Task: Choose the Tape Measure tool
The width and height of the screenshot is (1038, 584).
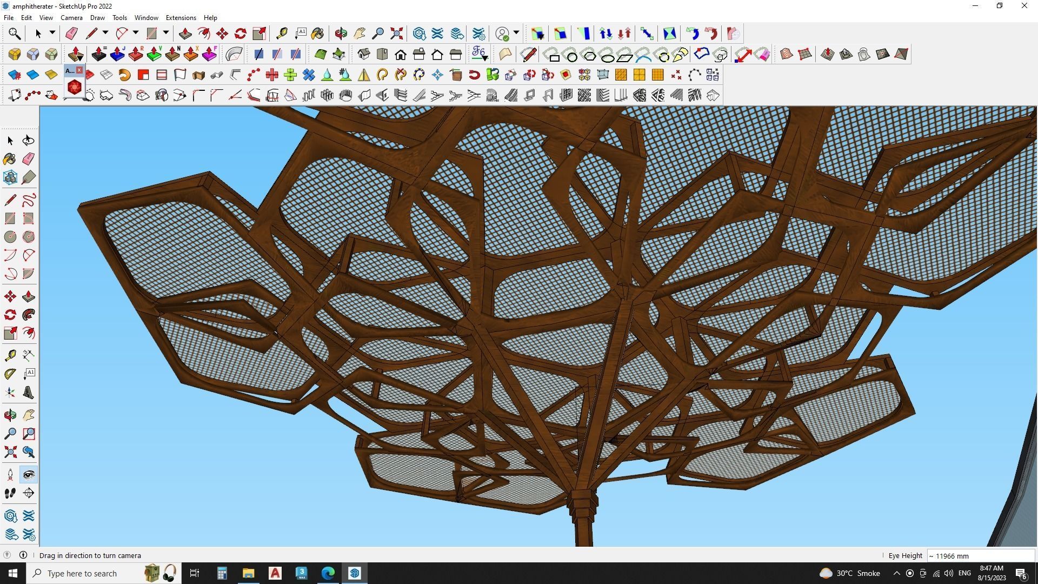Action: 10,355
